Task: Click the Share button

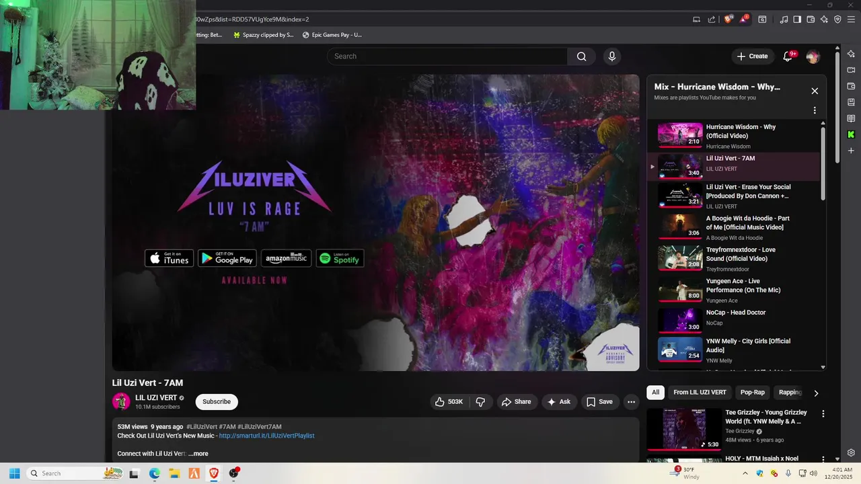Action: [516, 402]
